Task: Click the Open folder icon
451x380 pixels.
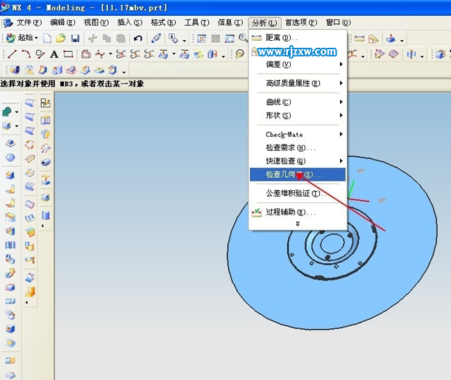Action: [60, 39]
